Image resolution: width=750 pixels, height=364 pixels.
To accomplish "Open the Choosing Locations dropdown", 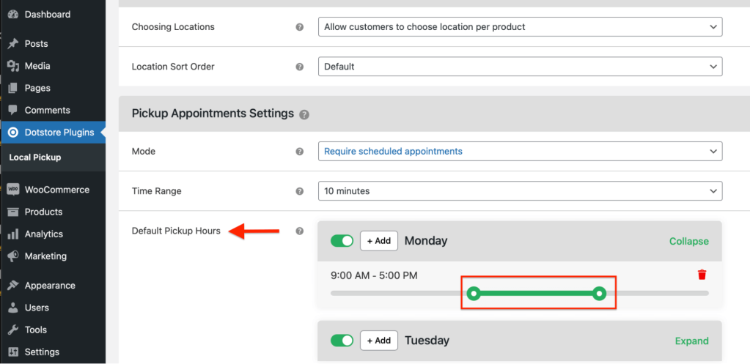I will [x=520, y=27].
